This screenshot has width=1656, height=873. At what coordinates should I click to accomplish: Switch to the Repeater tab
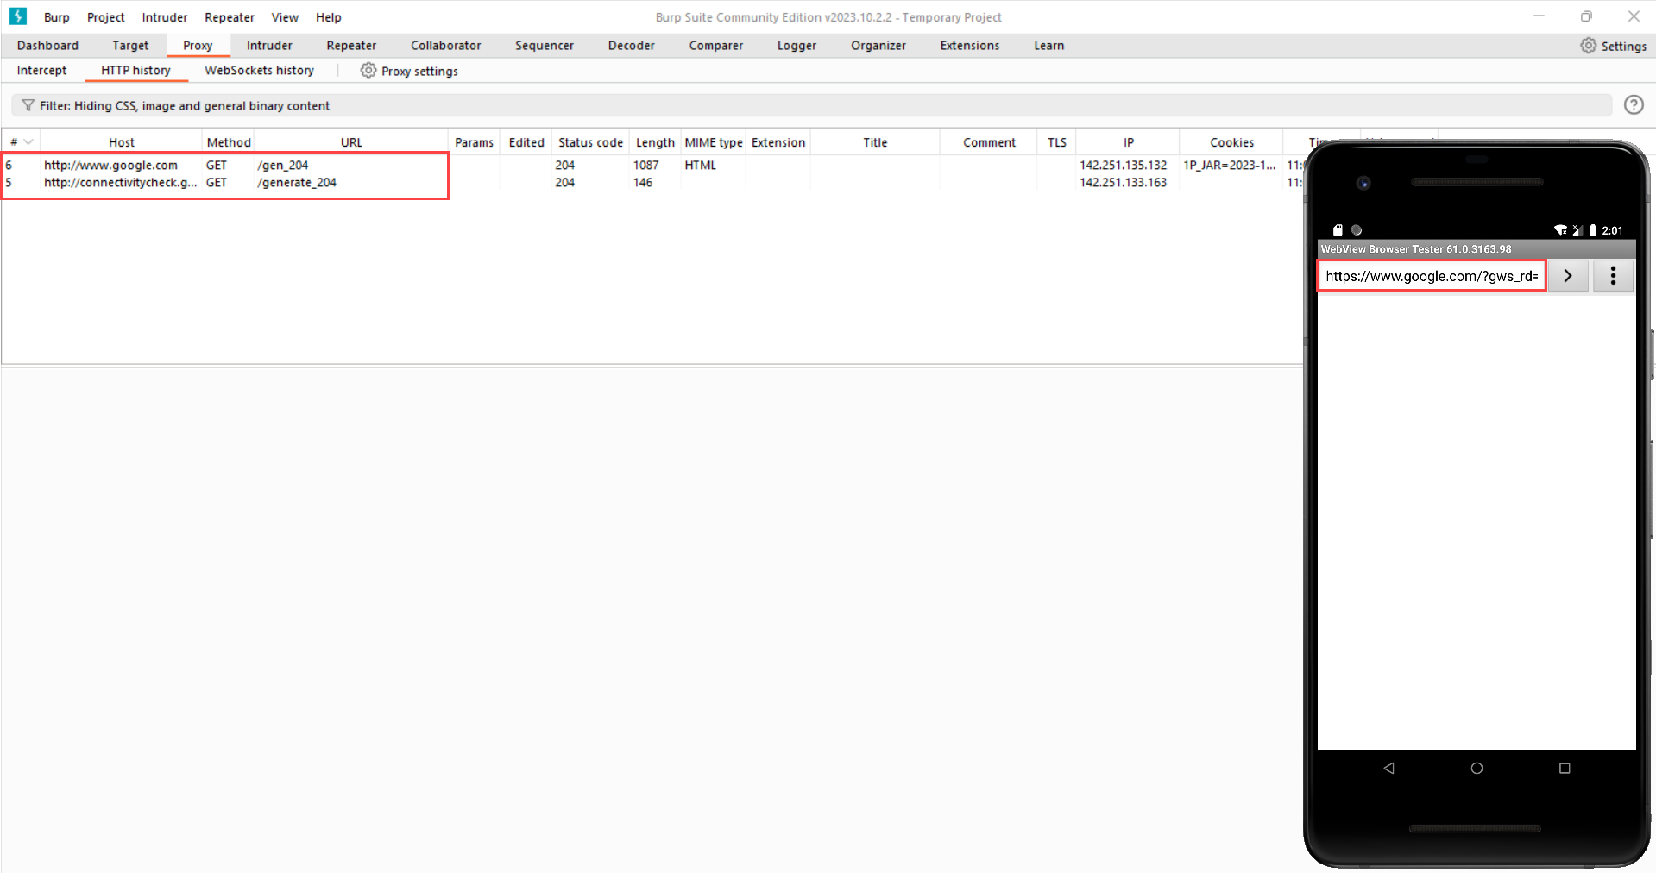(x=351, y=46)
